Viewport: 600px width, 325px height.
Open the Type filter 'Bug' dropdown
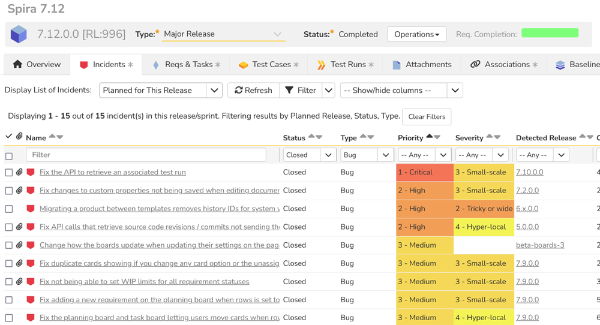(367, 155)
